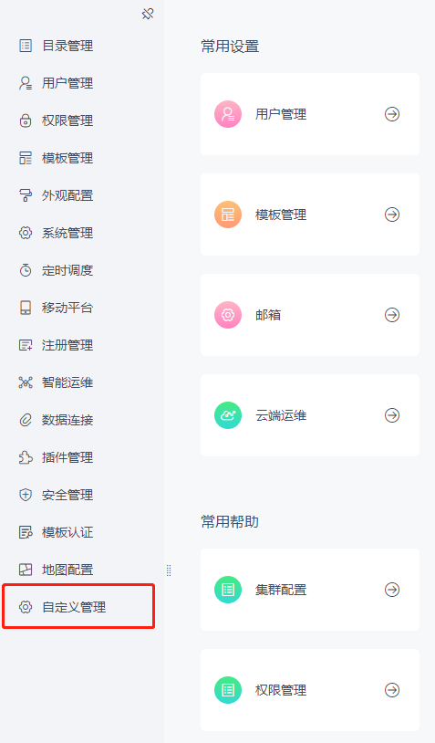Image resolution: width=435 pixels, height=743 pixels.
Task: Open the 集群配置 help card
Action: (x=310, y=590)
